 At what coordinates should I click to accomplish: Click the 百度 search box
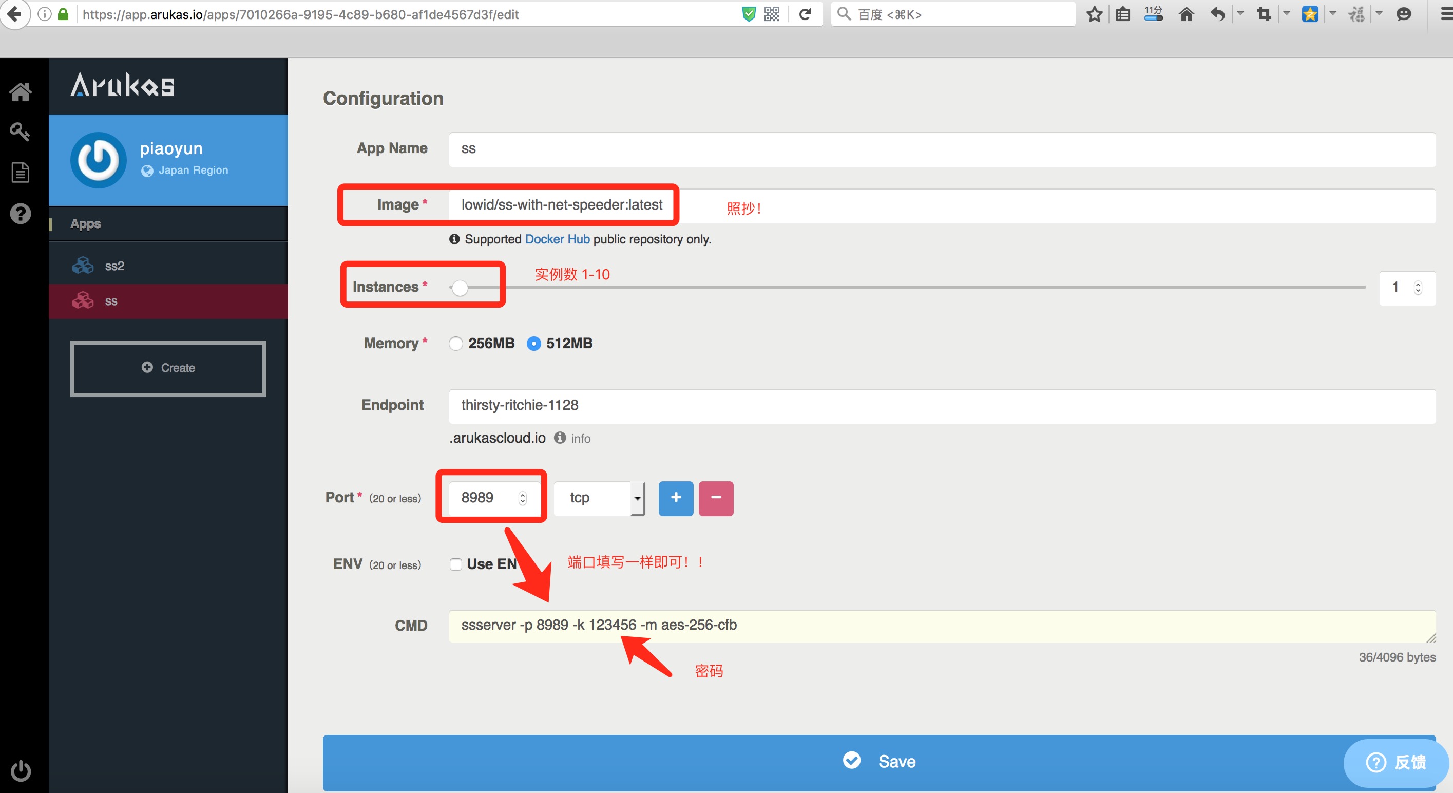[953, 14]
